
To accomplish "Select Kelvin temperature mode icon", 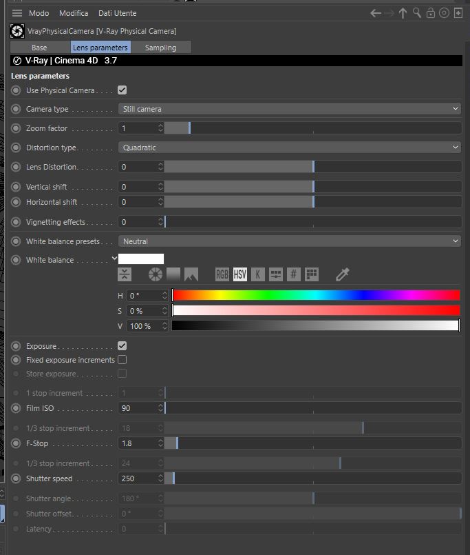I will click(258, 274).
